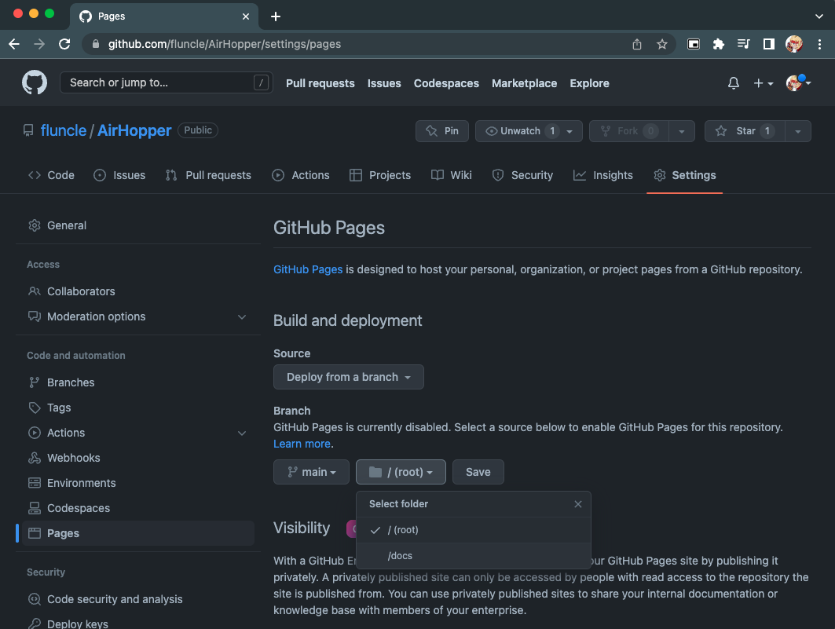This screenshot has width=835, height=629.
Task: Open the Marketplace menu item
Action: coord(524,83)
